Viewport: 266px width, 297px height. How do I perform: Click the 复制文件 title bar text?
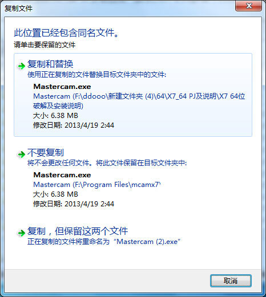click(x=18, y=9)
